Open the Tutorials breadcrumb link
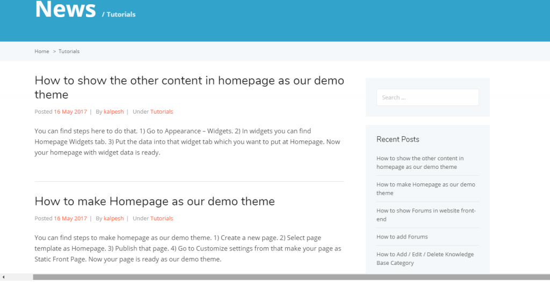This screenshot has width=550, height=282. [69, 51]
